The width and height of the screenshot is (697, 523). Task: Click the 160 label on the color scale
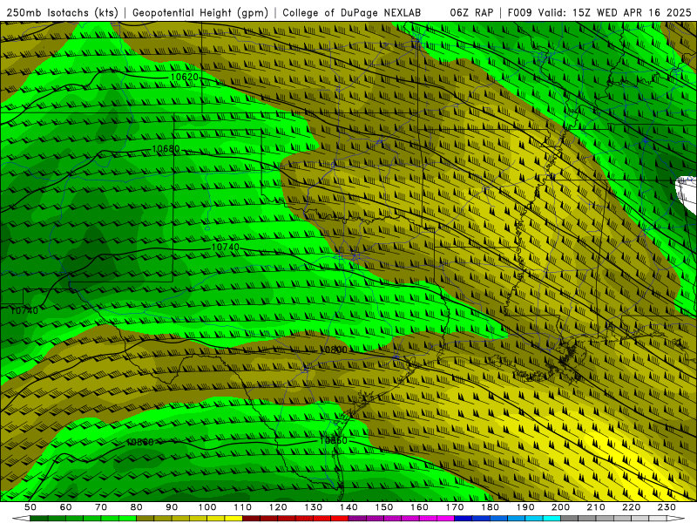tap(419, 507)
